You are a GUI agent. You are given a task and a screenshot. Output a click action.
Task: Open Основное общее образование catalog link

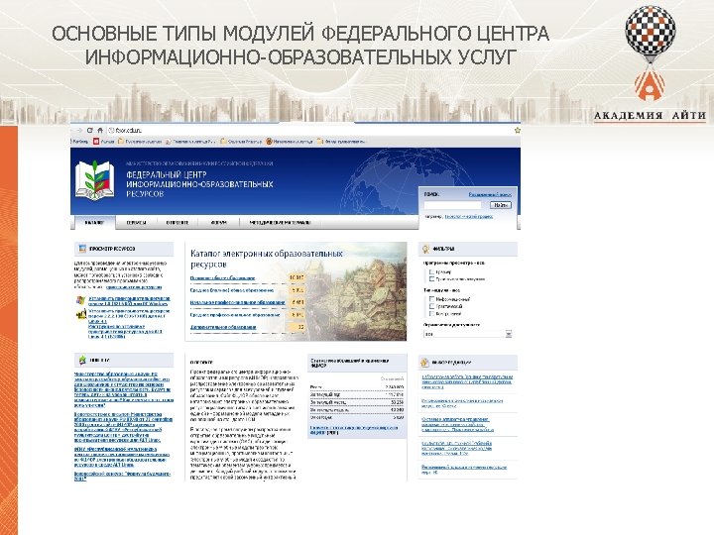(x=223, y=277)
